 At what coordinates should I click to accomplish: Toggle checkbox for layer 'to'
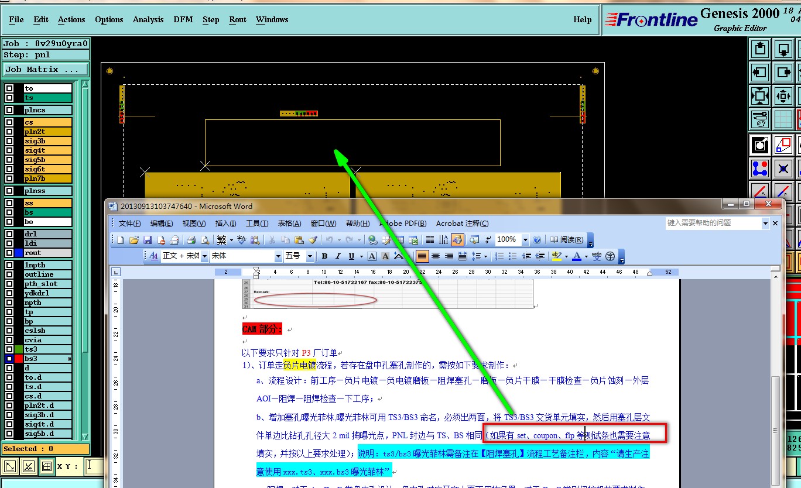(9, 89)
